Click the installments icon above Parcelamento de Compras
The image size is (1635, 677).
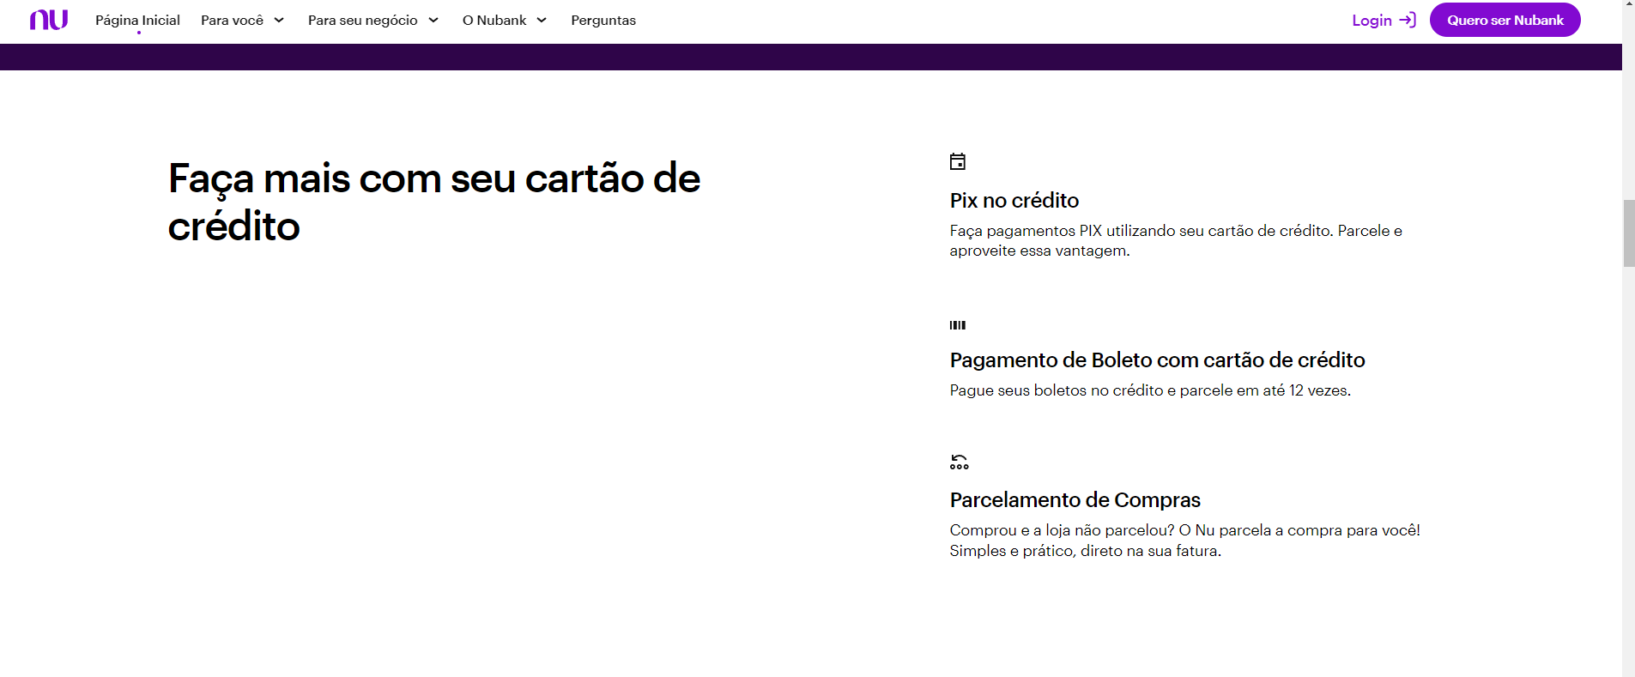click(959, 462)
